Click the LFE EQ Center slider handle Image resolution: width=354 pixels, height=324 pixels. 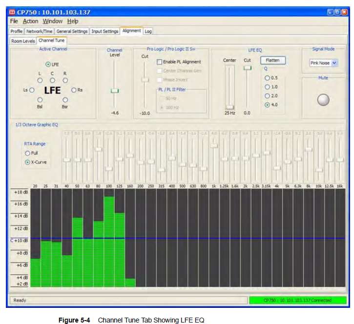[230, 107]
